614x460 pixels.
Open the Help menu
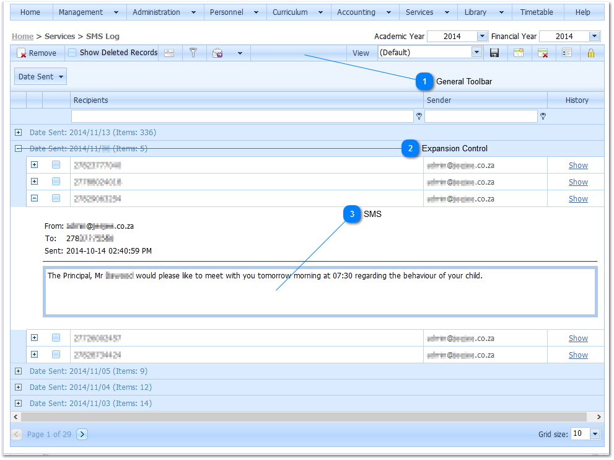pyautogui.click(x=582, y=12)
